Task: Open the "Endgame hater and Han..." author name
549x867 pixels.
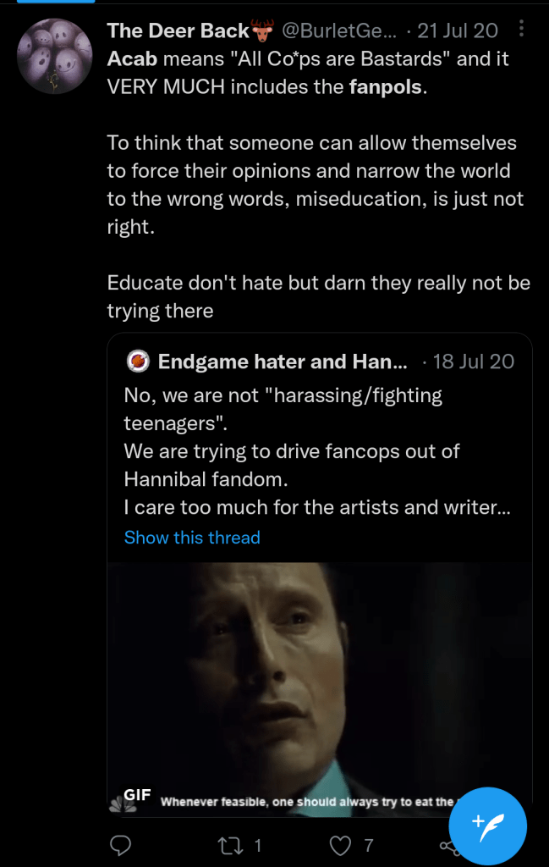Action: pos(283,362)
